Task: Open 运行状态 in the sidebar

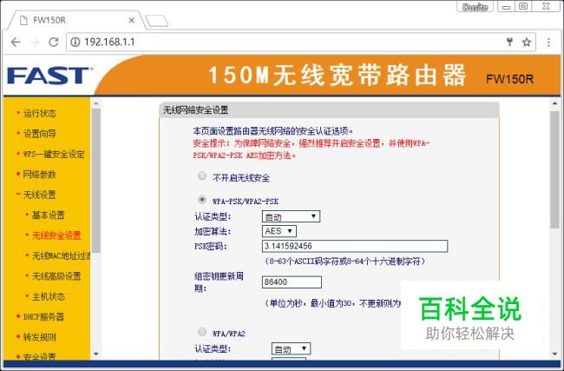Action: tap(40, 113)
